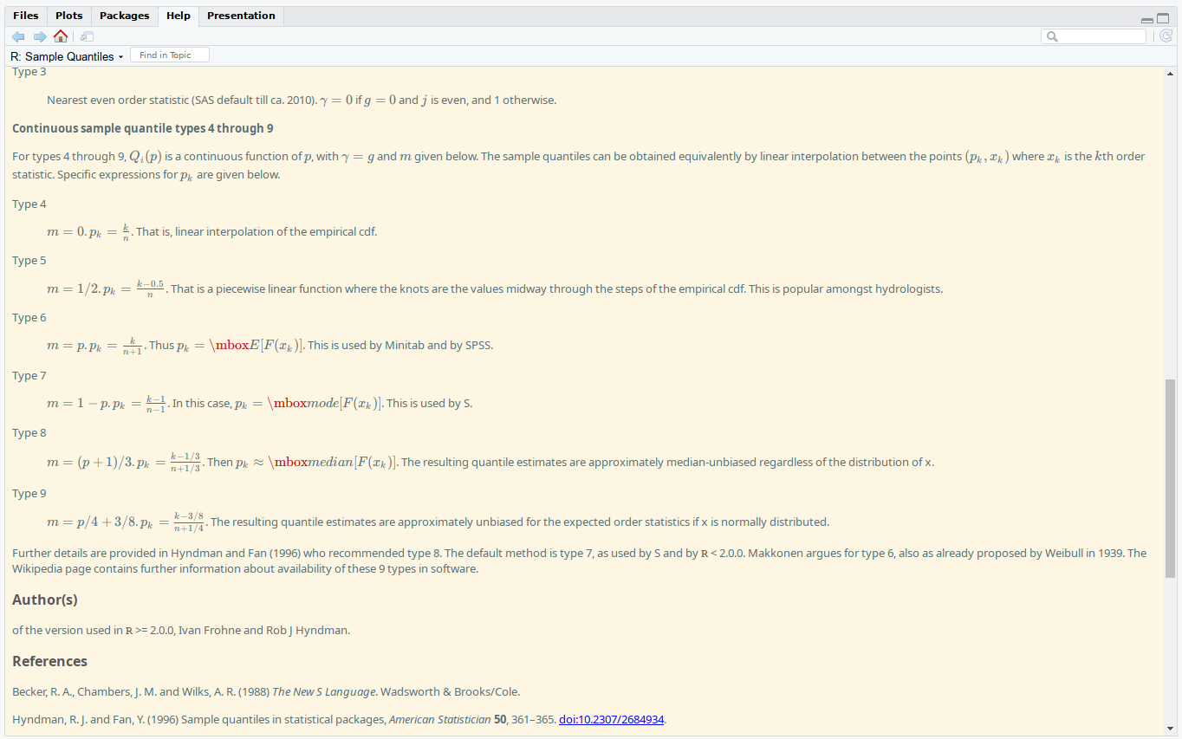Click the forward navigation arrow

tap(39, 36)
